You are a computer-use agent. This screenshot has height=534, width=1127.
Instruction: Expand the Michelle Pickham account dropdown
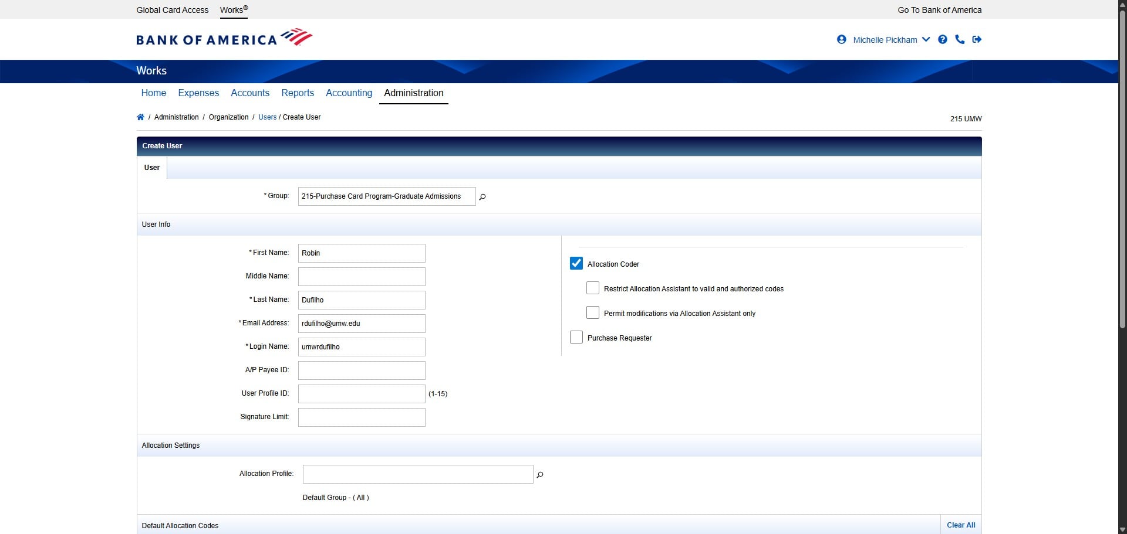coord(926,39)
